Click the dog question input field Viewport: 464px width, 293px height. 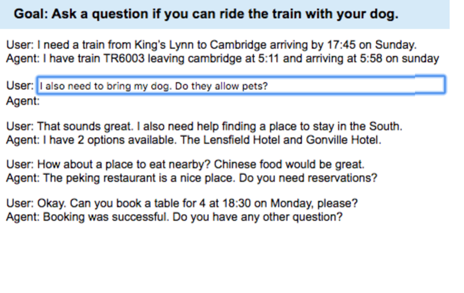[240, 85]
